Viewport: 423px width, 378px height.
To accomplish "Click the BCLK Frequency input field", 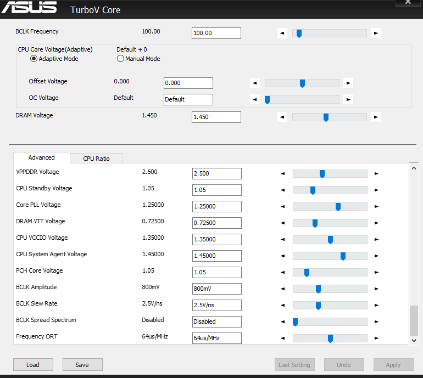I will pyautogui.click(x=216, y=33).
